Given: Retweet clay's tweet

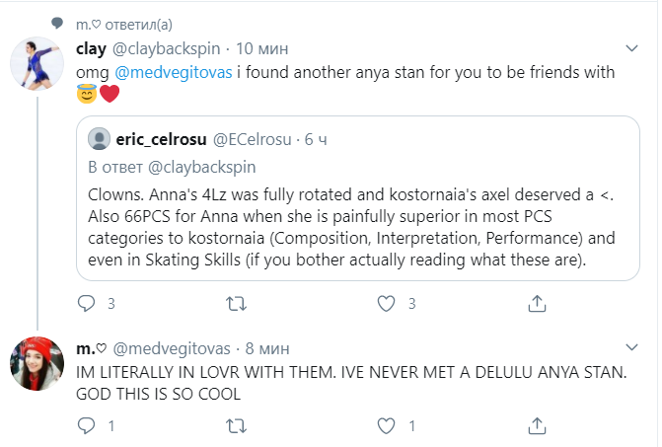Looking at the screenshot, I should click(237, 303).
